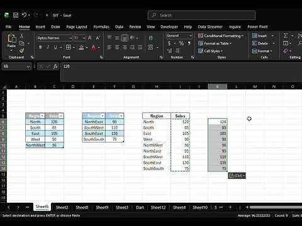Switch to Sheet2 tab
The image size is (302, 226).
tap(62, 207)
